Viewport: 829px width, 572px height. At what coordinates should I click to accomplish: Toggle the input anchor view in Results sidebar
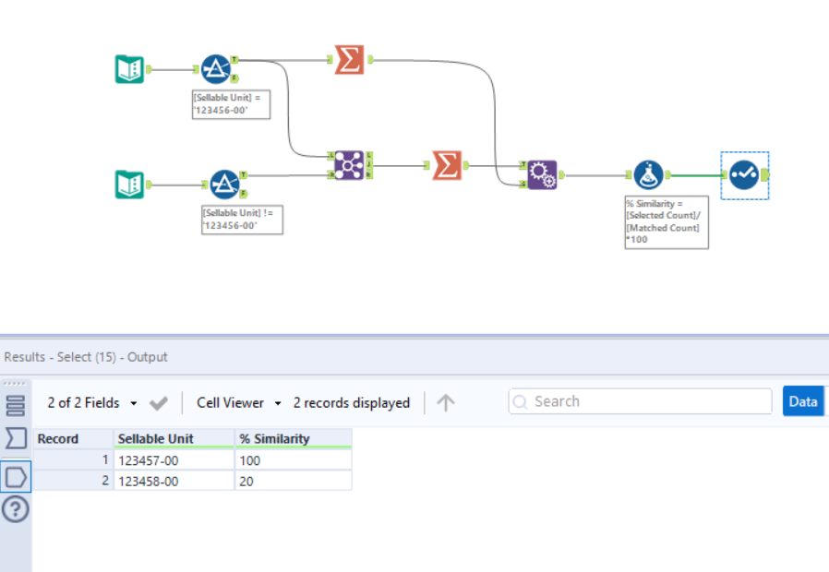click(15, 438)
